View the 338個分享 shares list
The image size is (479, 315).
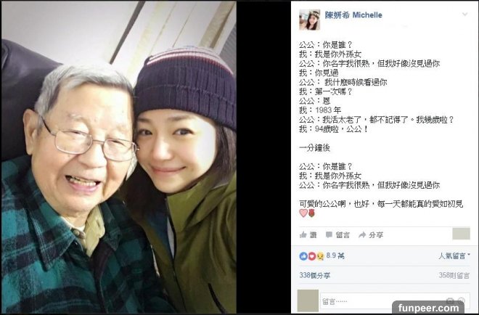tap(314, 275)
